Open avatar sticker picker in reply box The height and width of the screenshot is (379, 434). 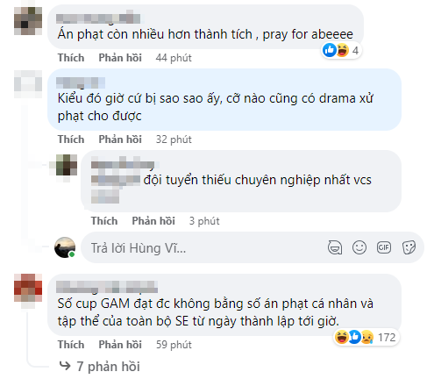pyautogui.click(x=335, y=247)
